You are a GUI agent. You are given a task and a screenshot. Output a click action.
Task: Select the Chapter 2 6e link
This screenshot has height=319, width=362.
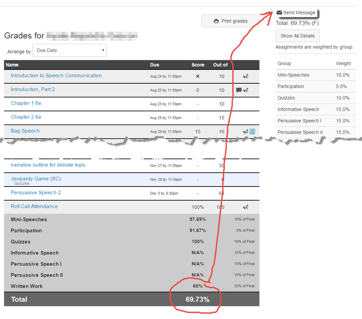[x=26, y=117]
